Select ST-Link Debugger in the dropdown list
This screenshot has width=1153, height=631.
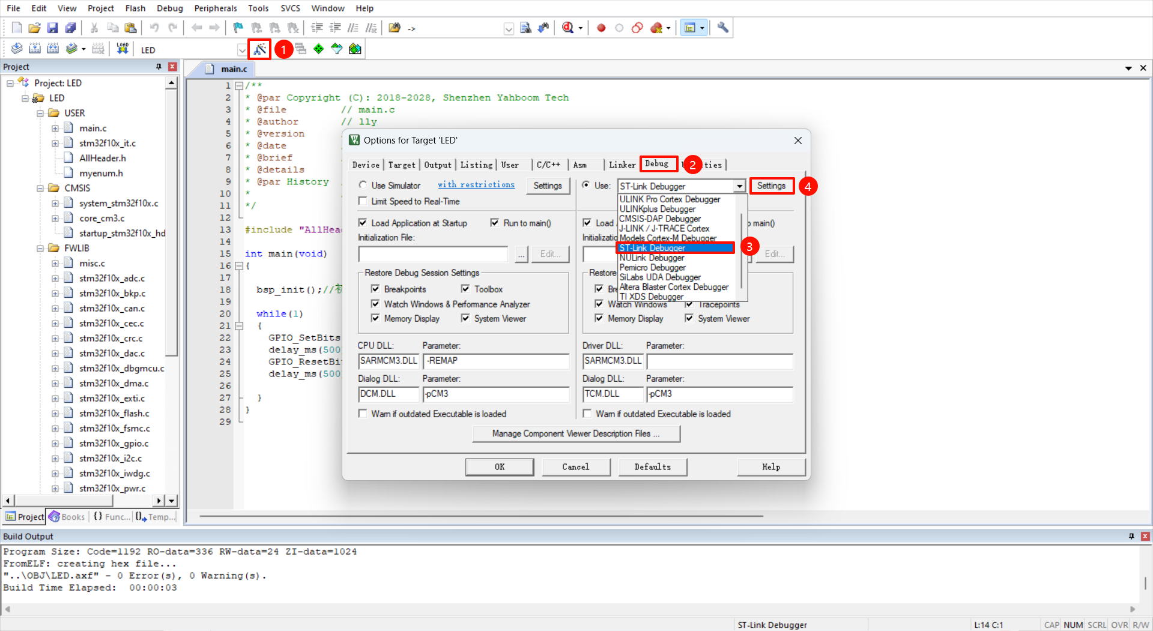pos(676,248)
